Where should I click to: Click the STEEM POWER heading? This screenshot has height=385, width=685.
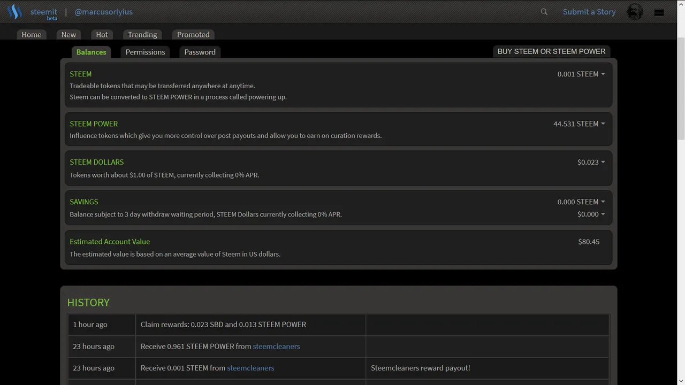click(x=94, y=124)
